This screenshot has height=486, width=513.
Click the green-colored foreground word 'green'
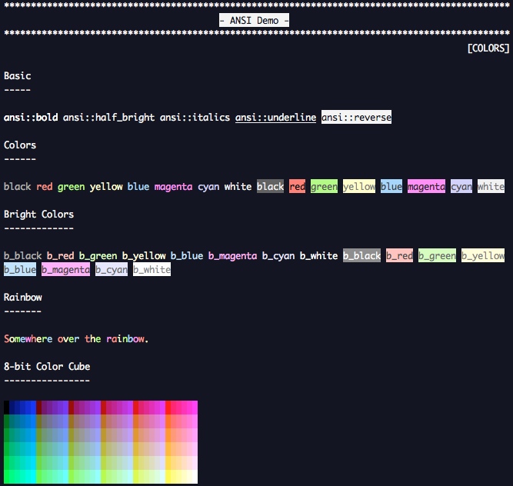pyautogui.click(x=72, y=187)
